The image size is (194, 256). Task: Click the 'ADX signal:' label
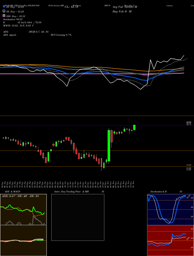pos(10,35)
